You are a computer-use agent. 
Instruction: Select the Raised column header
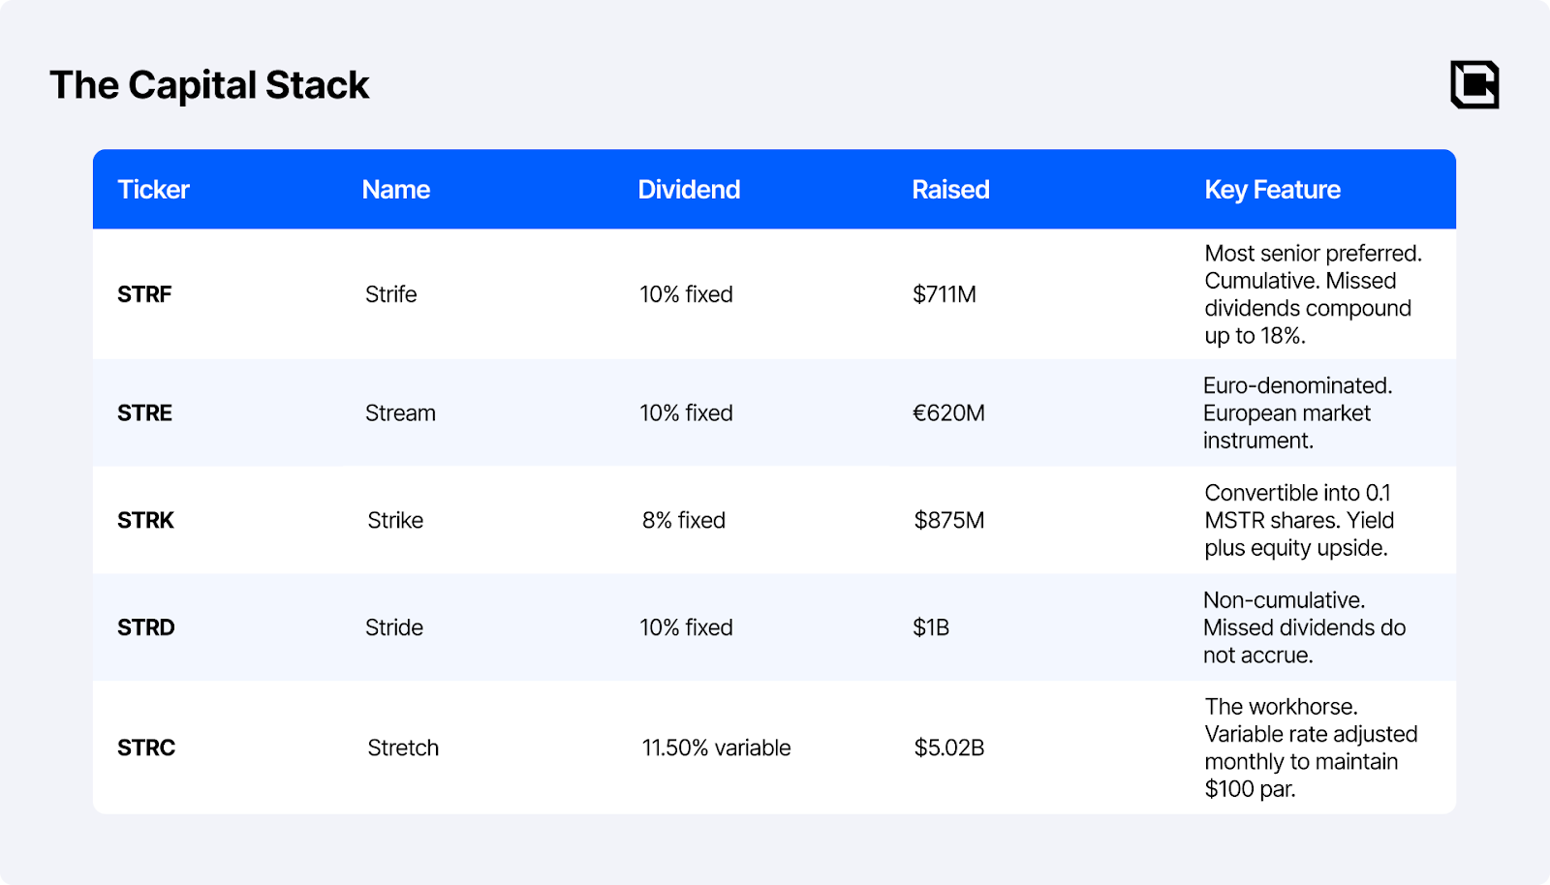pos(949,190)
